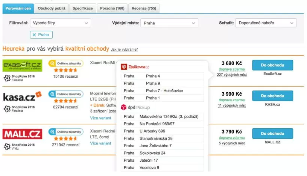
Task: Select U Arborky 696 pickup row
Action: 162,131
